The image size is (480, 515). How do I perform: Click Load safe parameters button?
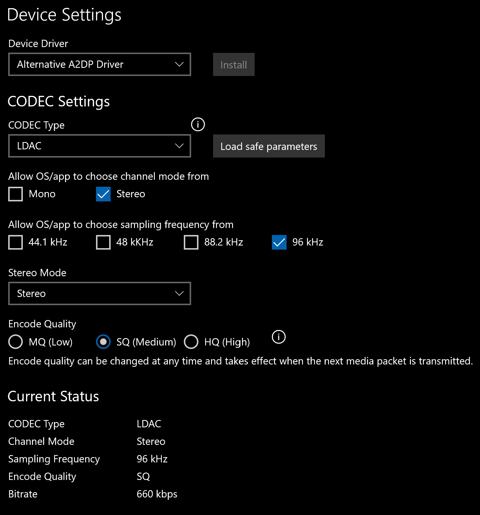click(269, 146)
